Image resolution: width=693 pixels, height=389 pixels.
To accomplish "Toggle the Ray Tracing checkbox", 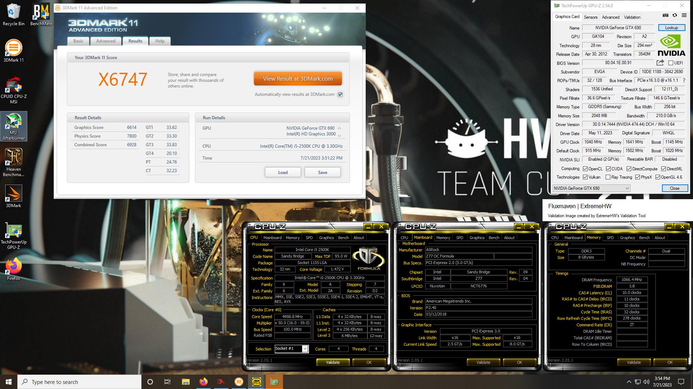I will tap(608, 177).
